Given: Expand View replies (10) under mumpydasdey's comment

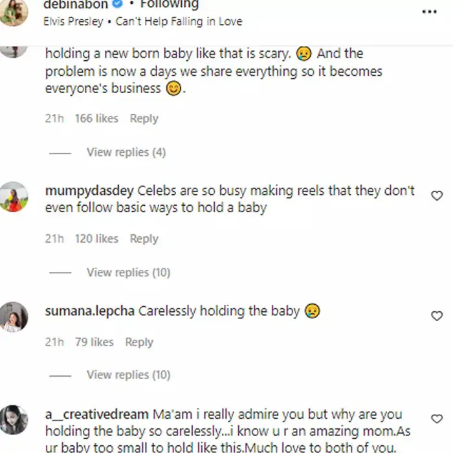Looking at the screenshot, I should (128, 272).
